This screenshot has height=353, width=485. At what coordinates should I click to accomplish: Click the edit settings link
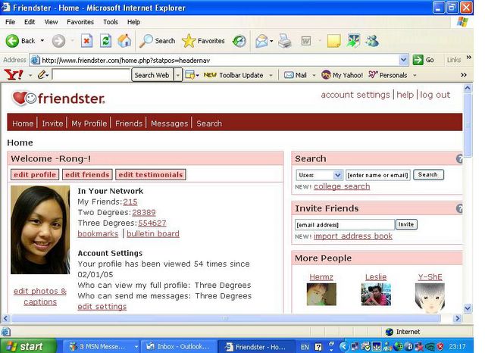pos(102,307)
